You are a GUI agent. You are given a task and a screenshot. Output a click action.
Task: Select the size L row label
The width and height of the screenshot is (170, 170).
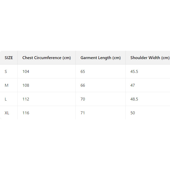[x=6, y=99]
